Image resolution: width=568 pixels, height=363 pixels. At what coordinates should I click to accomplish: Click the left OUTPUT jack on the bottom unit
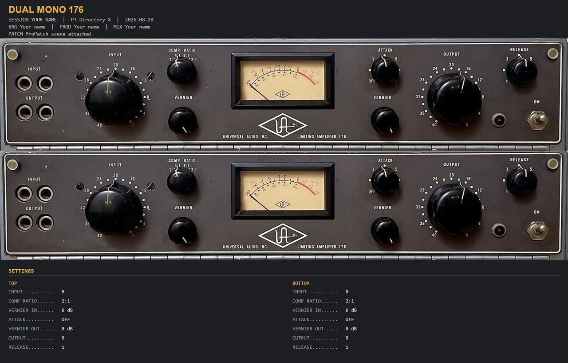tap(24, 222)
